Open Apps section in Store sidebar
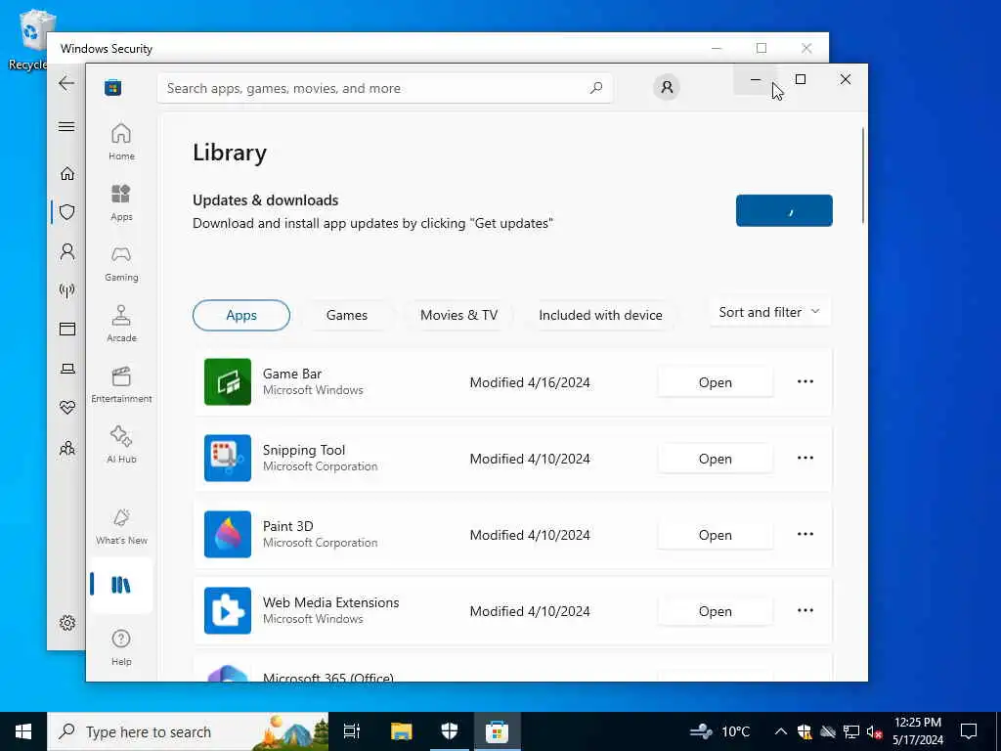1001x751 pixels. pyautogui.click(x=121, y=202)
